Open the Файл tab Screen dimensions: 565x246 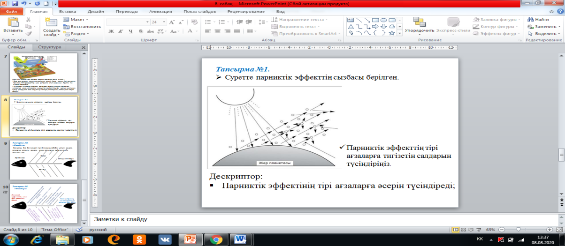pos(12,10)
